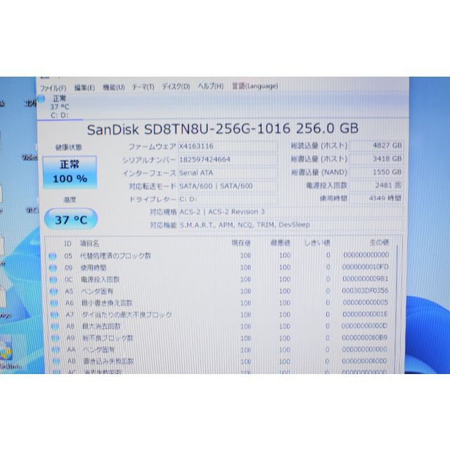This screenshot has height=450, width=450.
Task: Click the 現在値 column header
Action: pyautogui.click(x=241, y=243)
